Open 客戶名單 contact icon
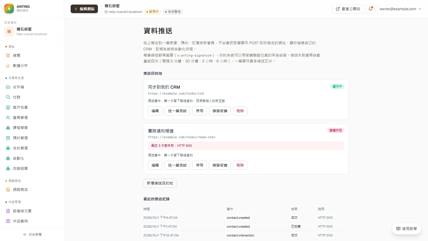The image size is (428, 241). click(8, 107)
